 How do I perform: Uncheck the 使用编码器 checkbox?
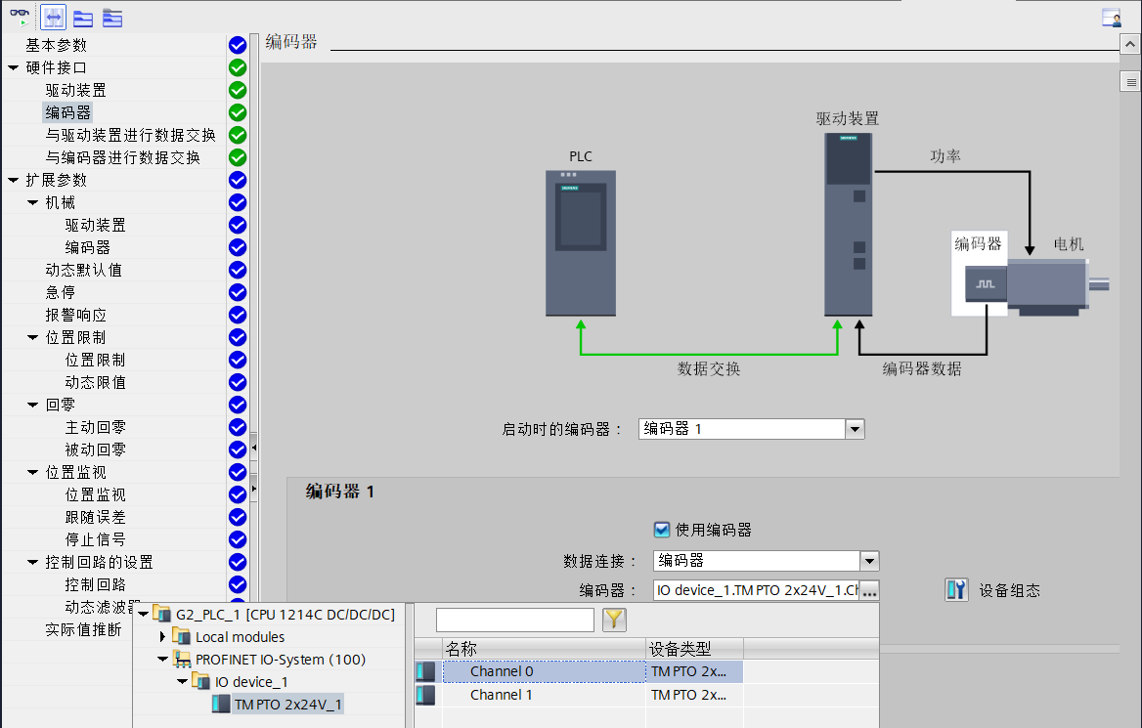pos(661,529)
